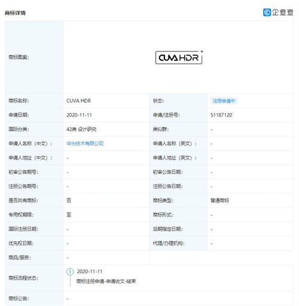Click the 42类 设计研究 classification value
This screenshot has height=306, width=299.
(x=81, y=129)
